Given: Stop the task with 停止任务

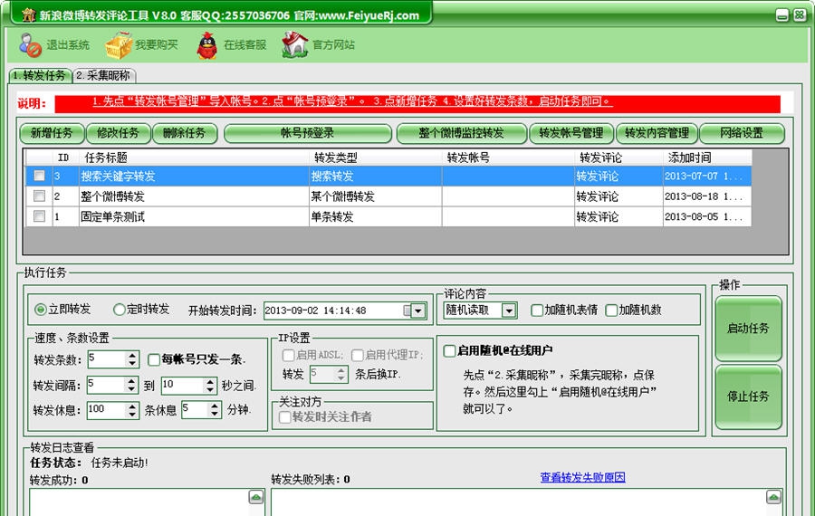Looking at the screenshot, I should 749,397.
